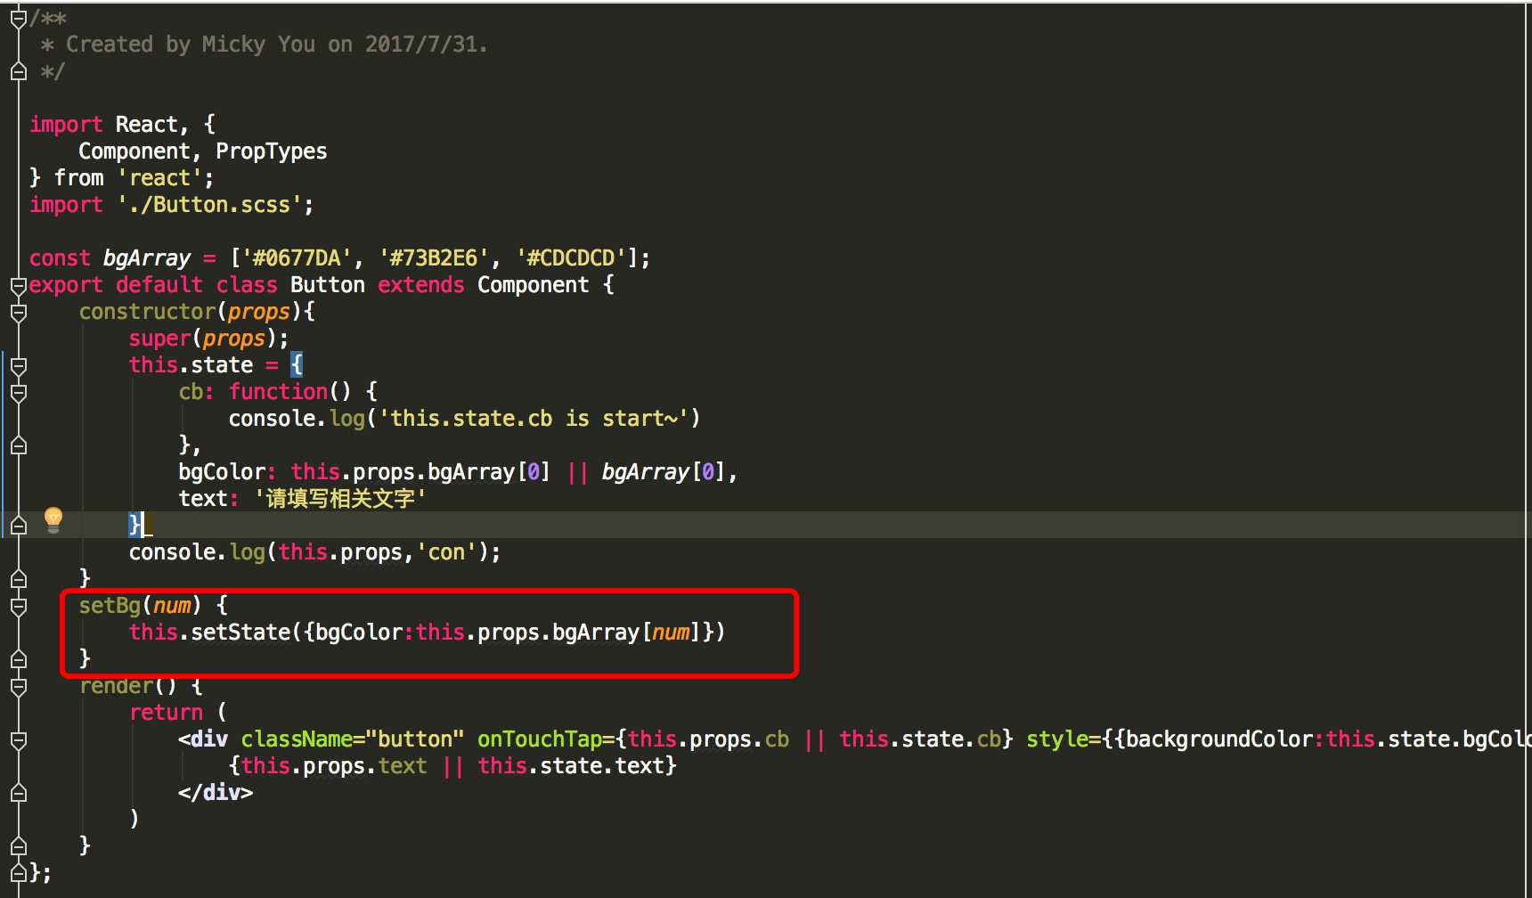Click the 'this.state.cb is start~' log string

click(534, 419)
